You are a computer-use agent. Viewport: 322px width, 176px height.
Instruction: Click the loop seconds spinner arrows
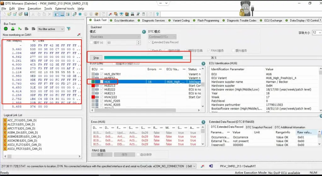tap(139, 43)
